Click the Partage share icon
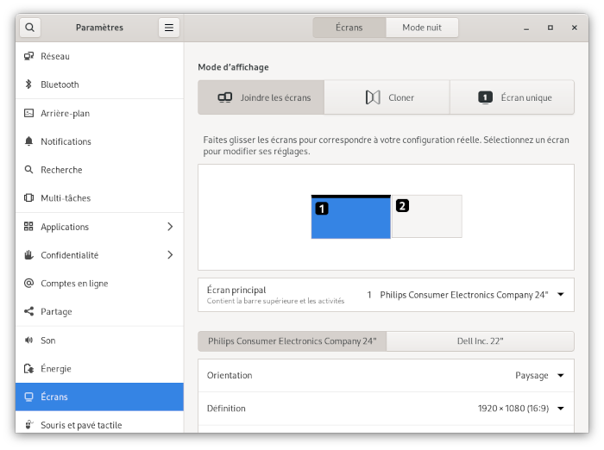604x450 pixels. coord(28,311)
